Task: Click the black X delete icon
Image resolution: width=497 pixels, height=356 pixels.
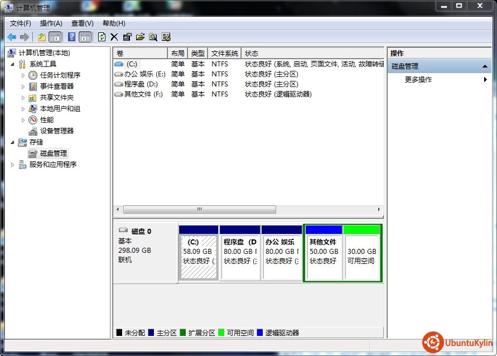Action: tap(114, 37)
